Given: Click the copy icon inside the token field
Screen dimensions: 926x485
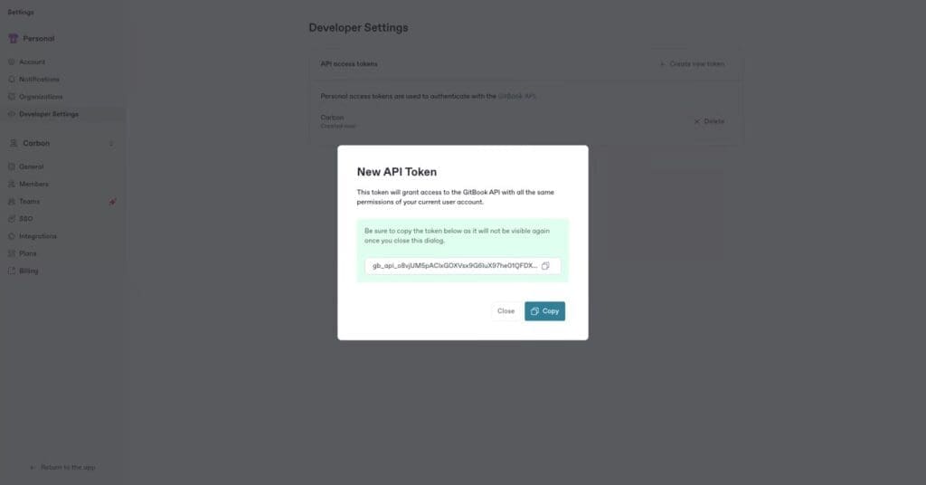Looking at the screenshot, I should (x=545, y=266).
